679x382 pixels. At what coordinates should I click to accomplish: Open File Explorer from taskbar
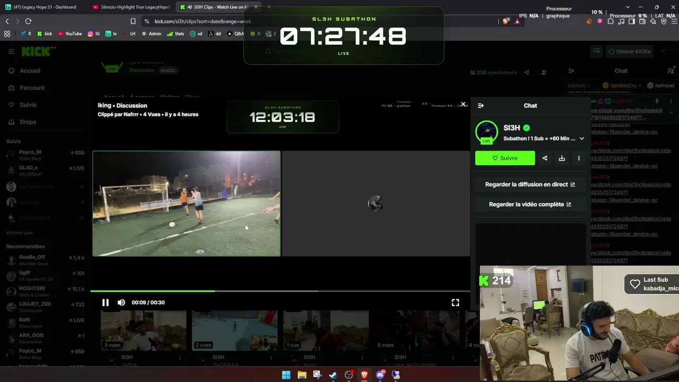(302, 375)
